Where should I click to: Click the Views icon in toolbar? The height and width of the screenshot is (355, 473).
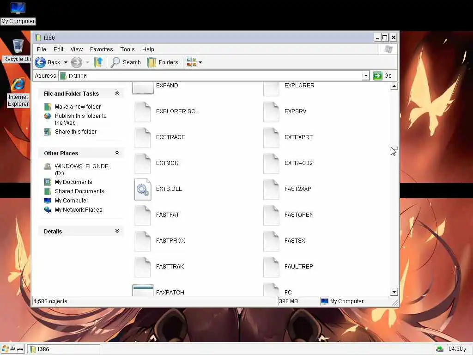[x=192, y=62]
